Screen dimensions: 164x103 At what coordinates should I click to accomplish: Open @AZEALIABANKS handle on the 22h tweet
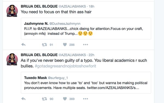pyautogui.click(x=72, y=55)
